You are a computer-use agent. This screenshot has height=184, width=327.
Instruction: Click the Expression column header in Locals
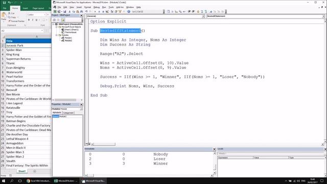click(x=235, y=158)
